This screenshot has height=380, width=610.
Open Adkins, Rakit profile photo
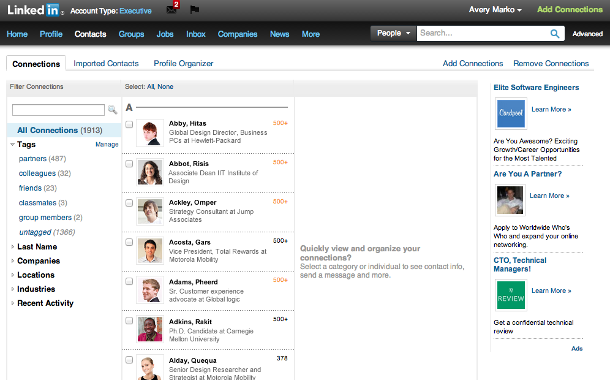(150, 329)
